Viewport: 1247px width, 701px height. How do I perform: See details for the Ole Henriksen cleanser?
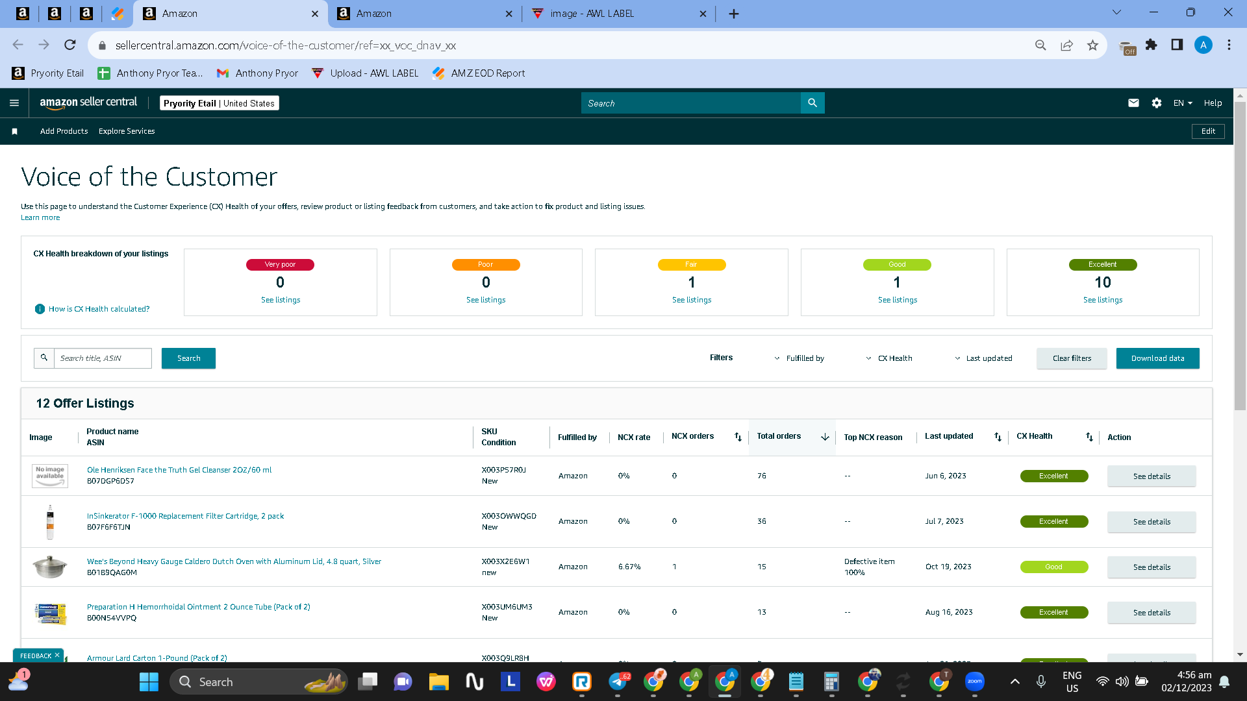tap(1152, 476)
